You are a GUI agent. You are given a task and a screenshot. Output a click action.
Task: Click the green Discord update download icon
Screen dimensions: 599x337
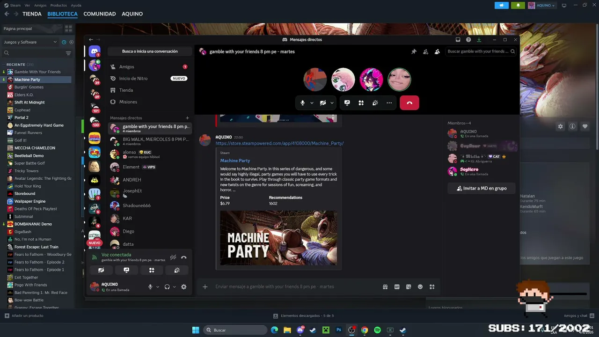(479, 40)
